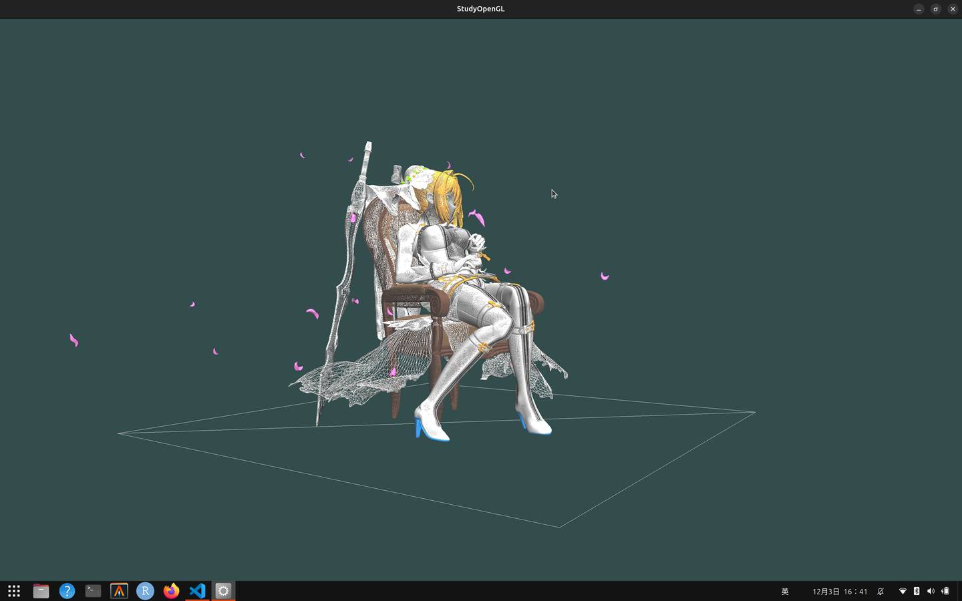Screen dimensions: 962x601
Task: Select the running gear-icon app in dock
Action: coord(223,591)
